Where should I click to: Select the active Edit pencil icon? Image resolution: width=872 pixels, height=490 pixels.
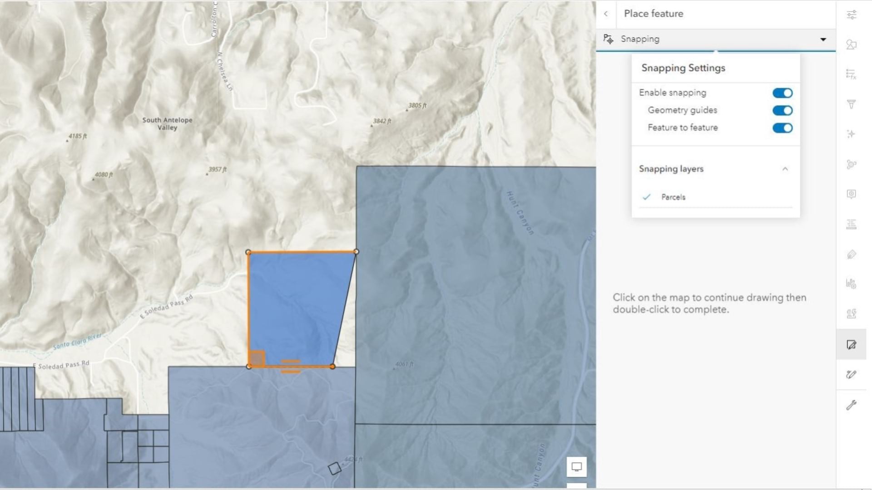tap(852, 345)
